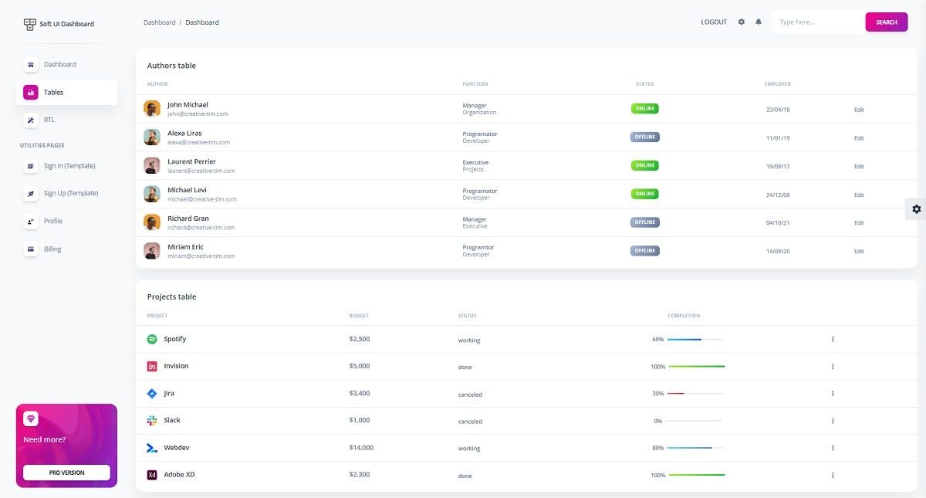Open the notifications bell icon
926x498 pixels.
758,22
